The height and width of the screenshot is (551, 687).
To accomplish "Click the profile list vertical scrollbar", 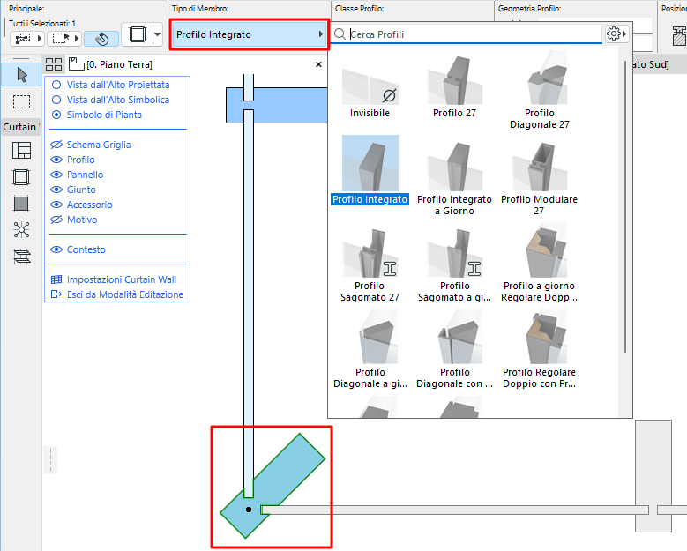I will pos(624,206).
